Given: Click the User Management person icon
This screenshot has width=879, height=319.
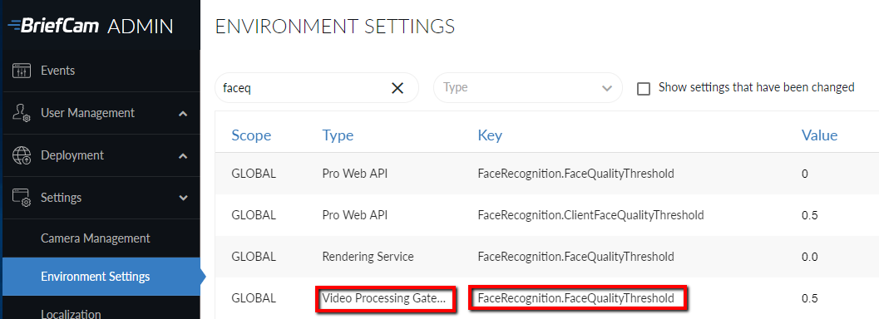Looking at the screenshot, I should point(22,113).
